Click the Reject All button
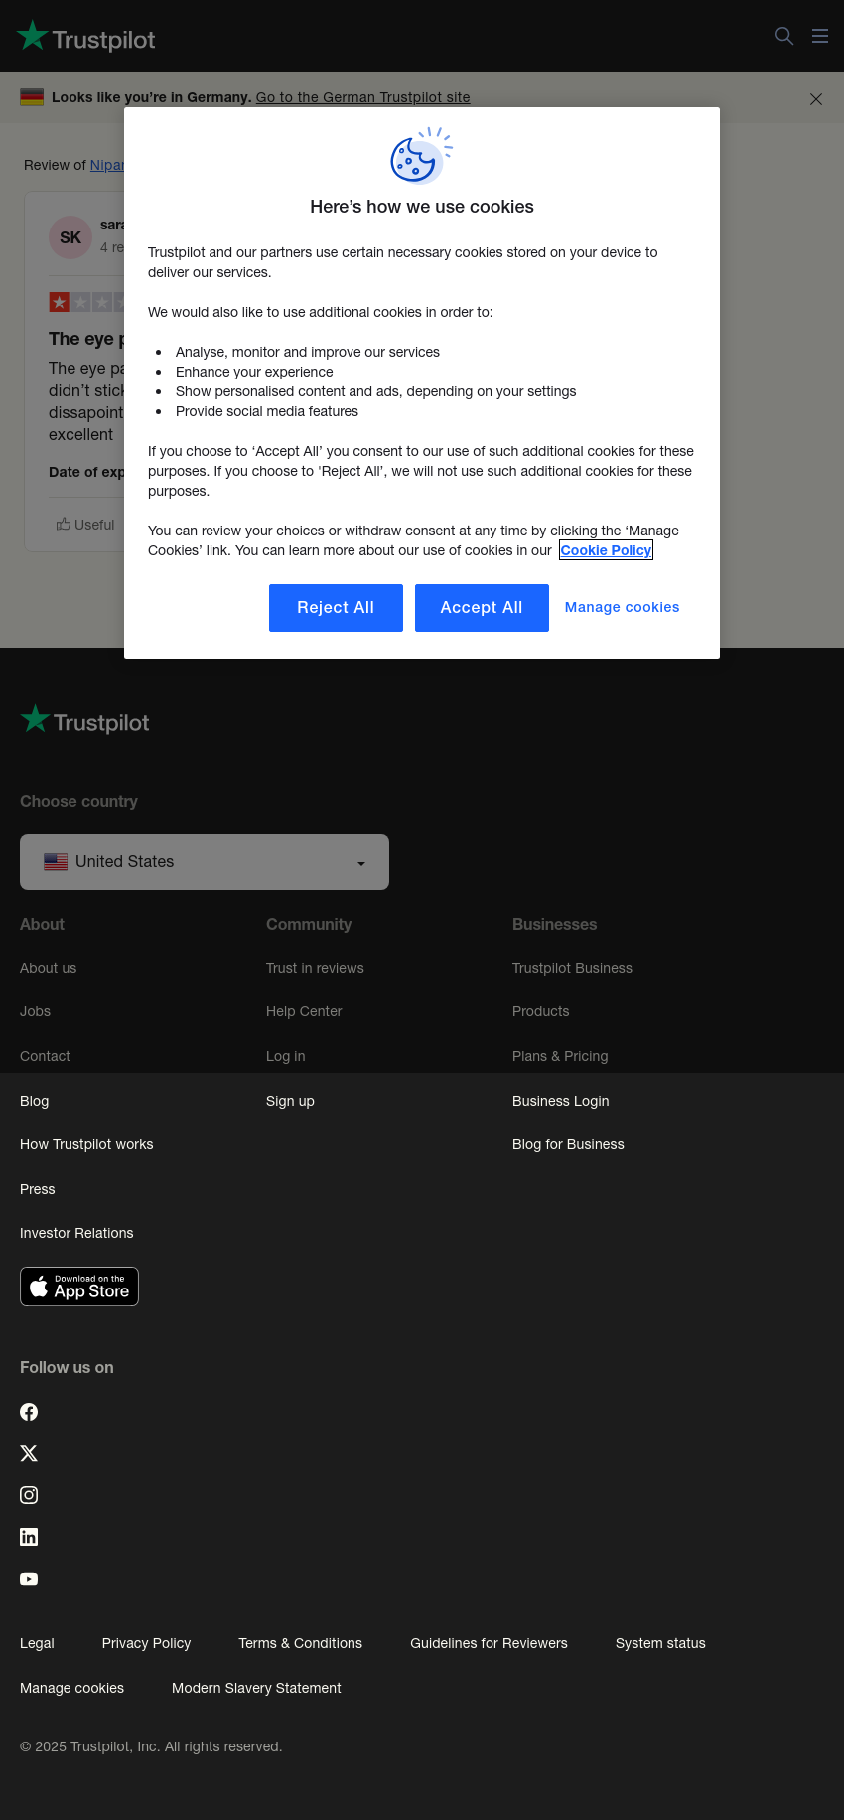Image resolution: width=844 pixels, height=1820 pixels. (x=336, y=608)
